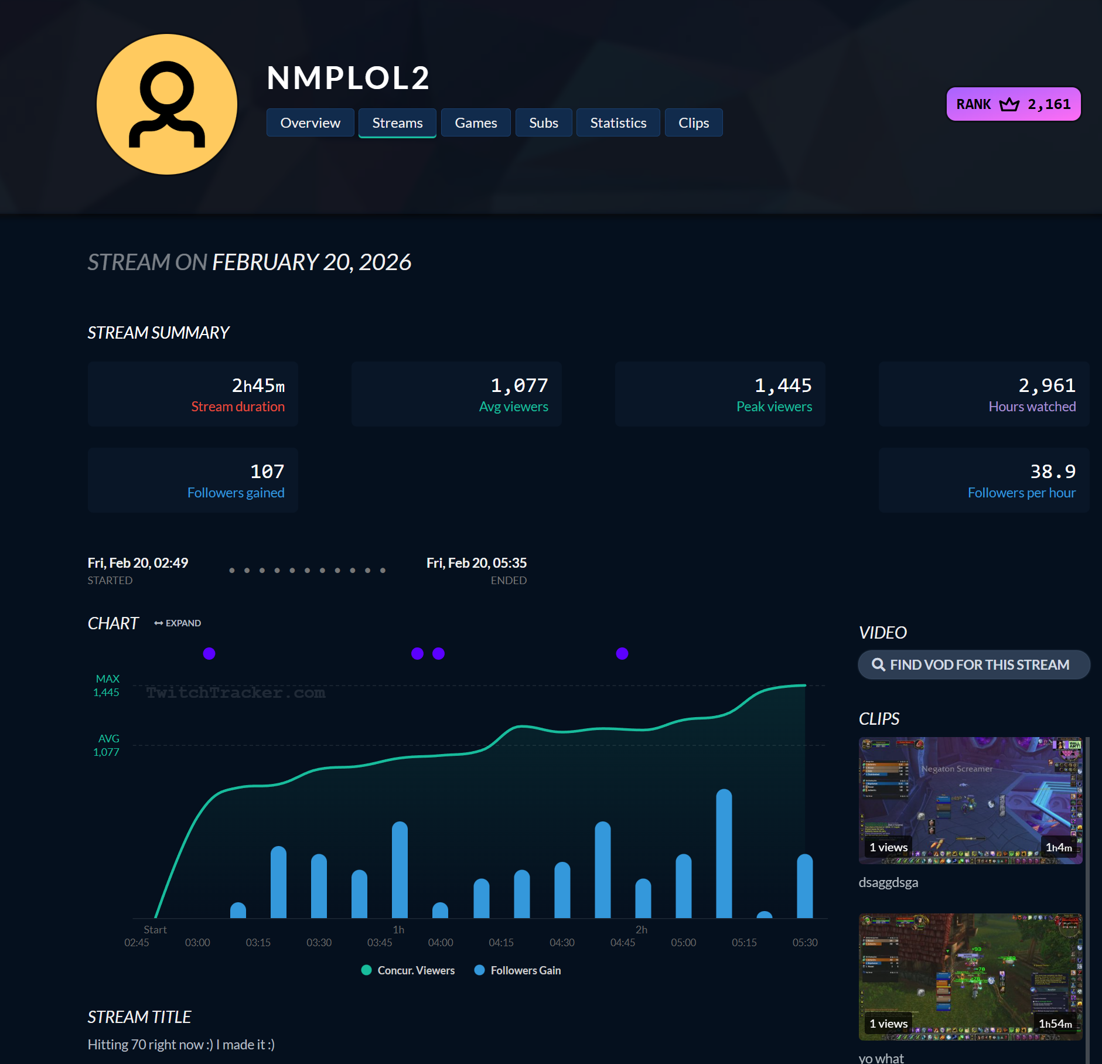
Task: Click the 'MAX 1,445' chart axis label
Action: pos(107,686)
